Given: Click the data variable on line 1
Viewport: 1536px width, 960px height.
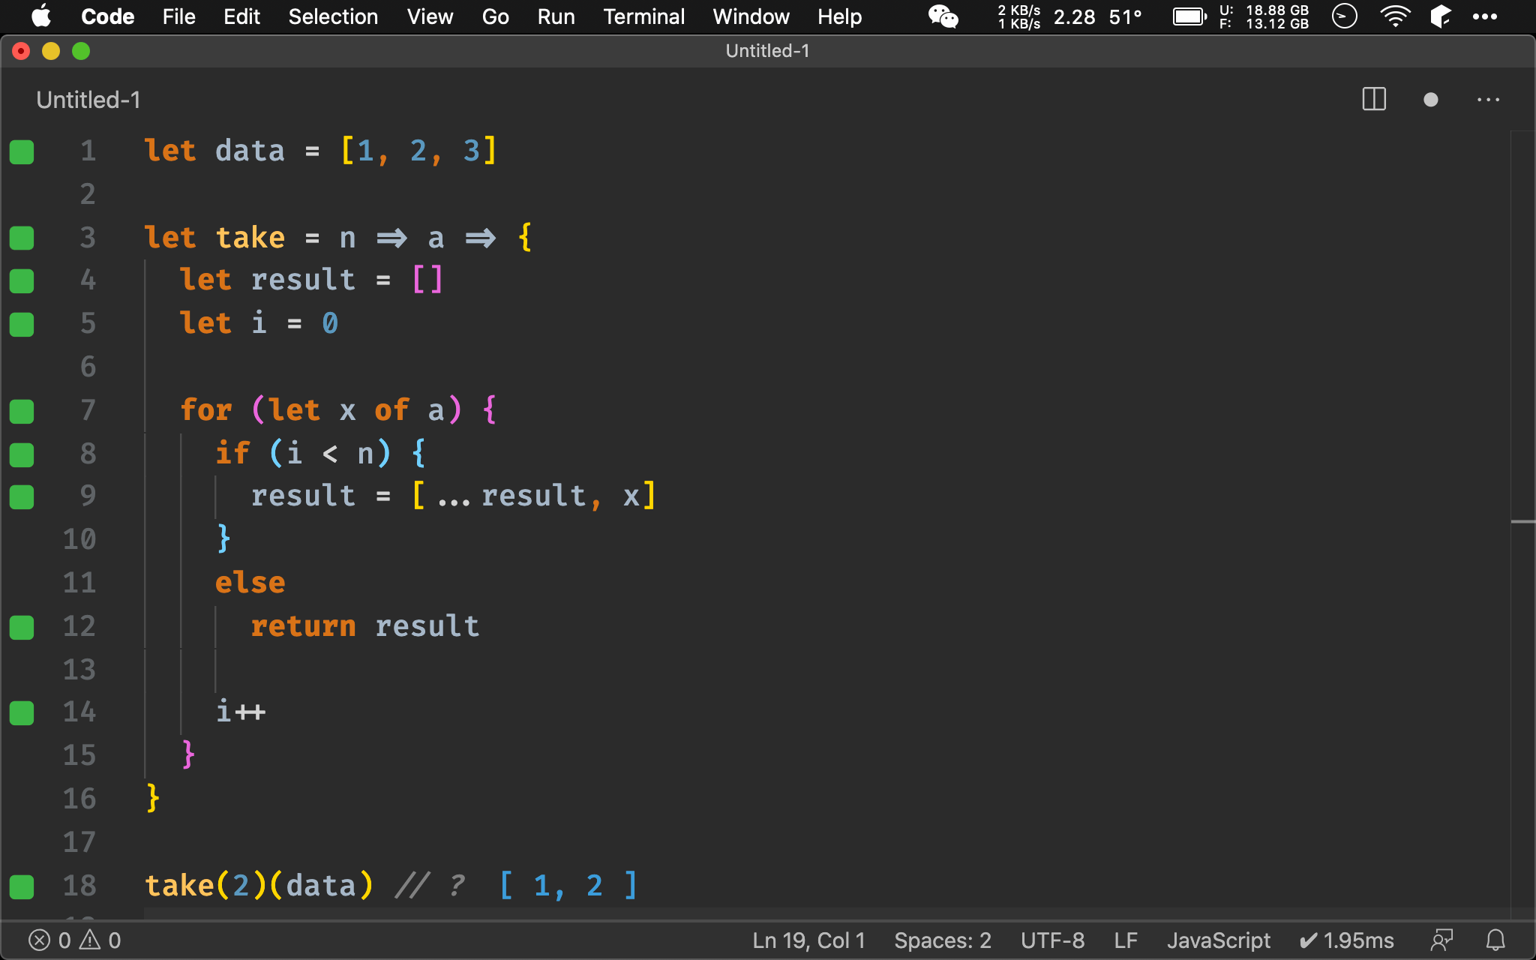Looking at the screenshot, I should click(250, 151).
